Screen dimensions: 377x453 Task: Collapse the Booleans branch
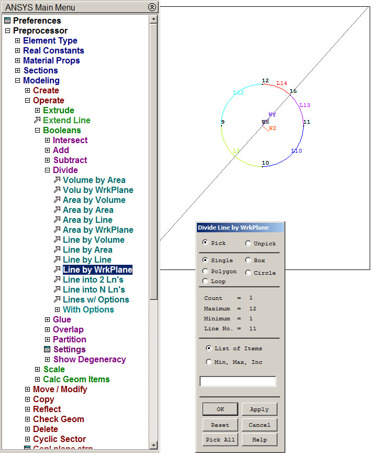coord(37,131)
